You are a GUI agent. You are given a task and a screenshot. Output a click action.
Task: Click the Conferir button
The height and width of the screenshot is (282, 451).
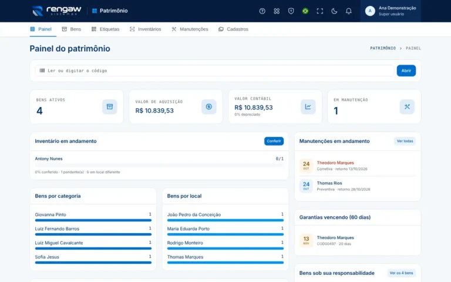274,141
